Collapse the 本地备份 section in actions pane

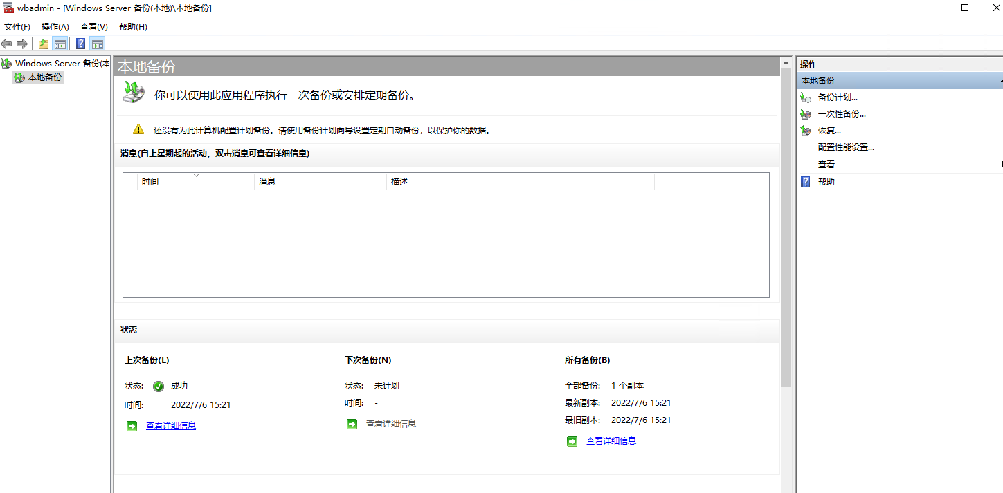(1000, 81)
